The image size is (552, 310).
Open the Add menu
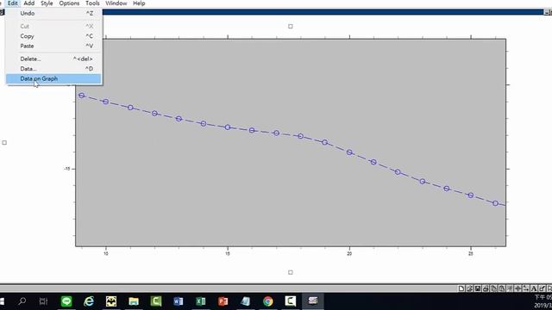point(28,3)
